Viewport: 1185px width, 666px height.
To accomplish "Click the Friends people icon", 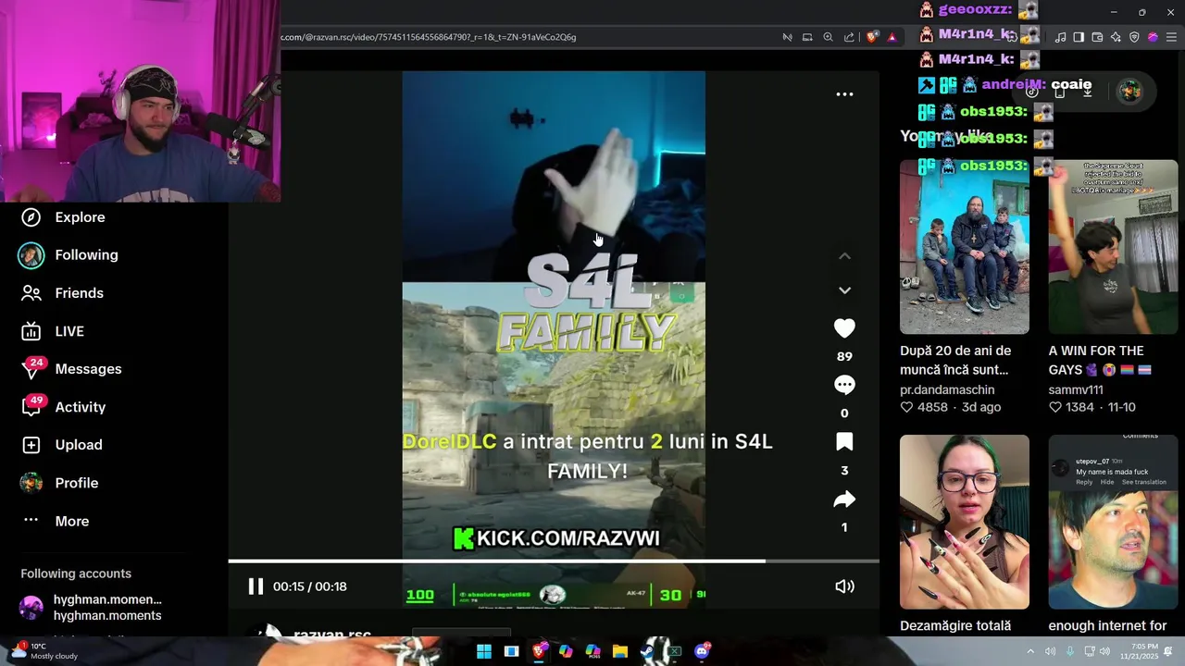I will 31,293.
